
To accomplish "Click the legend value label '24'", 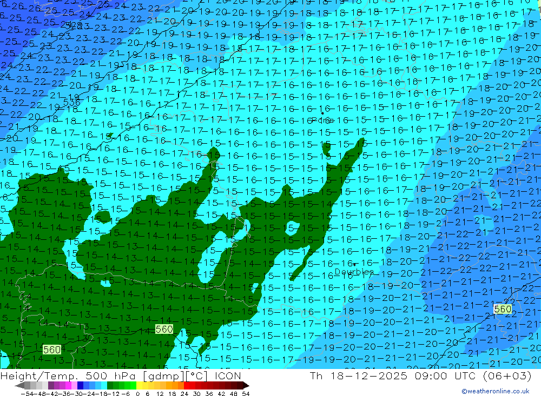I will pyautogui.click(x=184, y=394).
